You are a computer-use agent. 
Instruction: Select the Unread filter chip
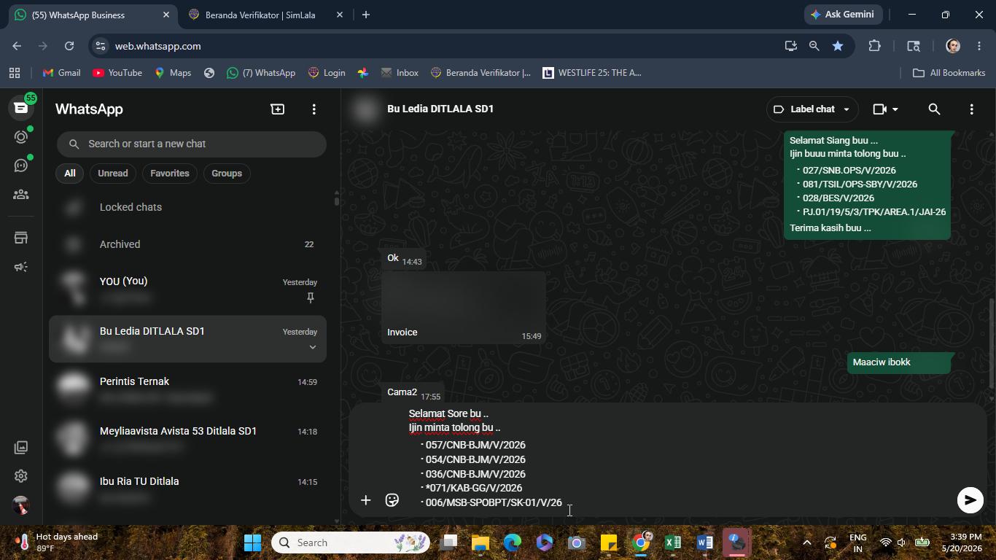[x=112, y=174]
